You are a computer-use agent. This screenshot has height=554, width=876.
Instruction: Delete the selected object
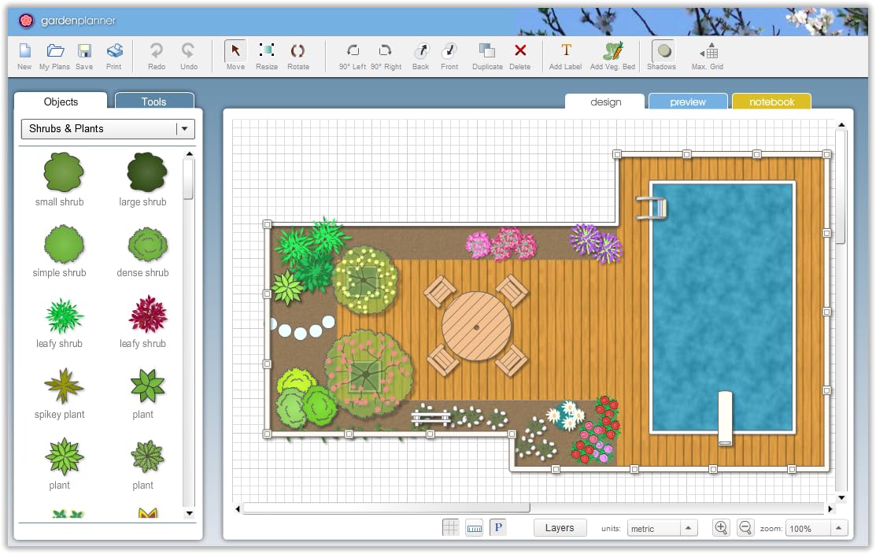coord(520,52)
